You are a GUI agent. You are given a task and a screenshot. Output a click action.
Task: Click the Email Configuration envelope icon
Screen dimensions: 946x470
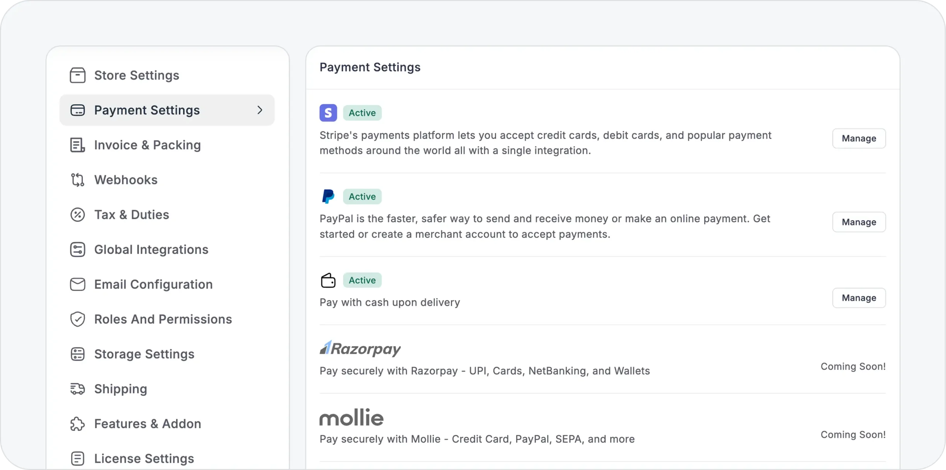(78, 285)
